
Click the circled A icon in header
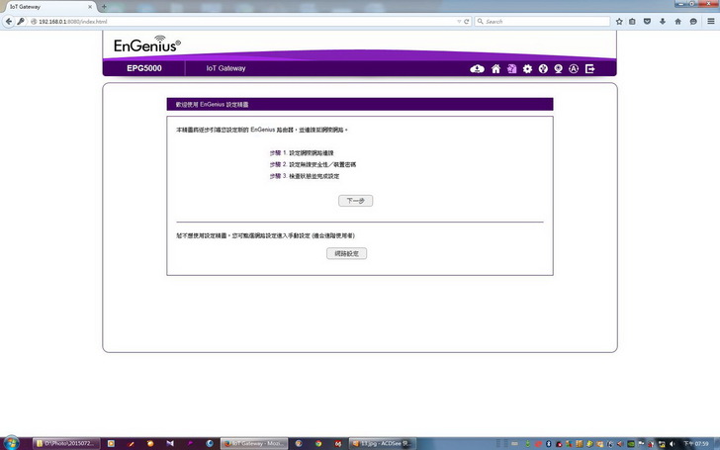574,69
